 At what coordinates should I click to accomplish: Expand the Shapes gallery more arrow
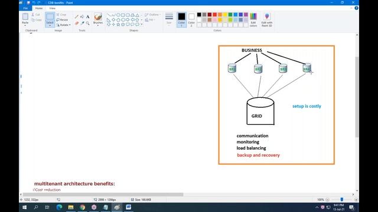(142, 24)
